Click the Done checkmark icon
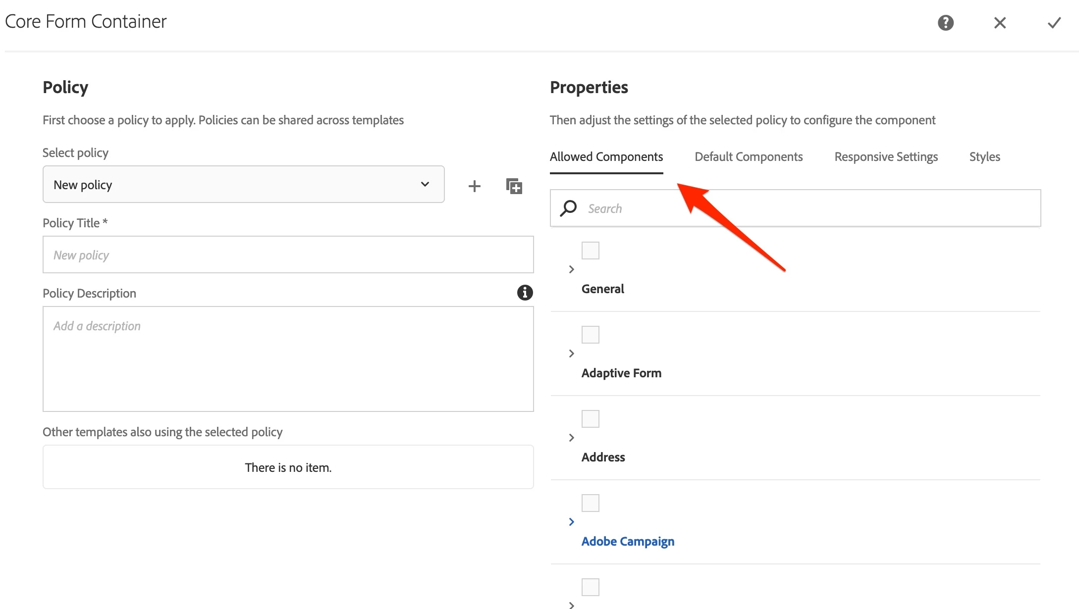Viewport: 1079px width, 609px height. tap(1054, 23)
